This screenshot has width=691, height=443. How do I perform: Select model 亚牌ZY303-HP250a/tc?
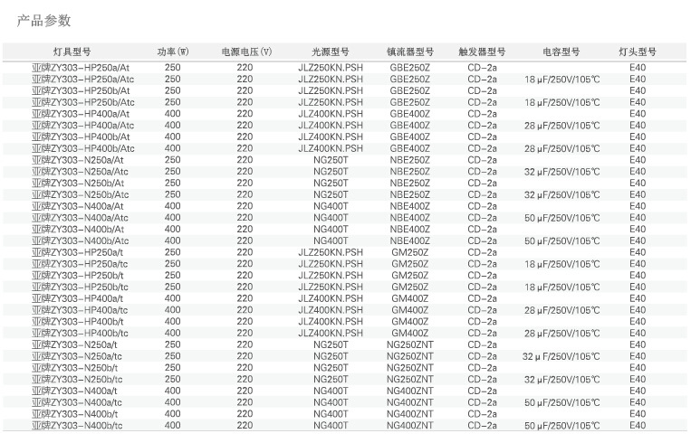(x=80, y=264)
